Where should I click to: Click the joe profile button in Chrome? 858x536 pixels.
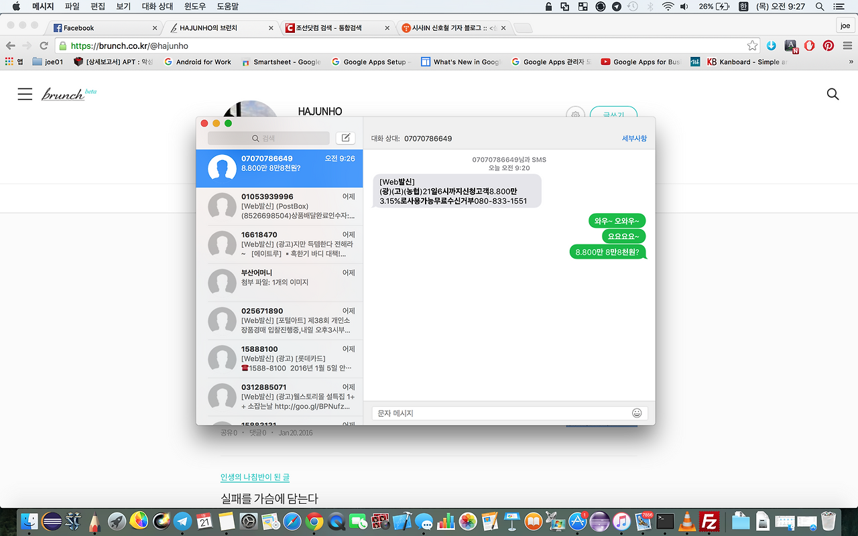click(x=845, y=26)
